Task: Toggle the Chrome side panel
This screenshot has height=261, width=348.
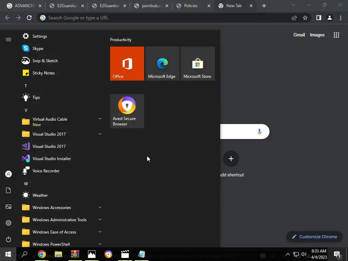Action: 319,18
